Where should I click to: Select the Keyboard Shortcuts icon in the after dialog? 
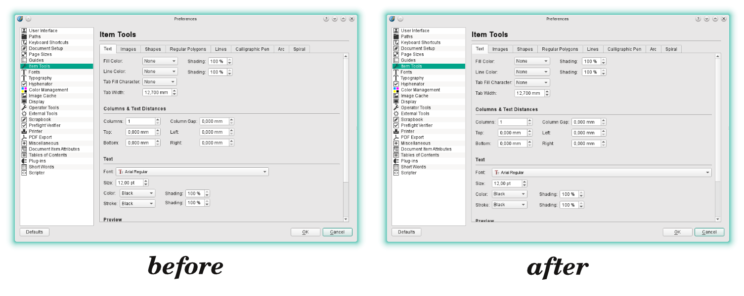coord(396,42)
